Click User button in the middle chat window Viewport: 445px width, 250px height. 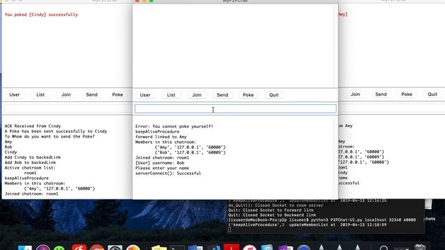click(145, 95)
